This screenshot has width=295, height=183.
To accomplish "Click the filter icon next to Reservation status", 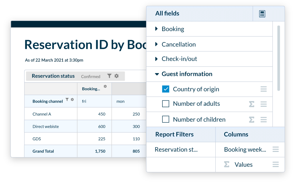I will tap(109, 76).
